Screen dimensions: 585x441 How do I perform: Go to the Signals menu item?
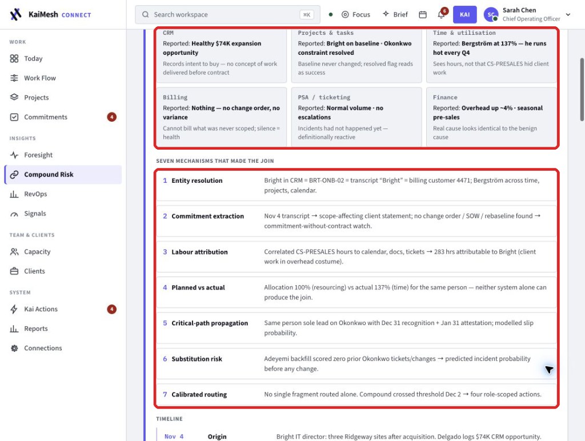(63, 214)
